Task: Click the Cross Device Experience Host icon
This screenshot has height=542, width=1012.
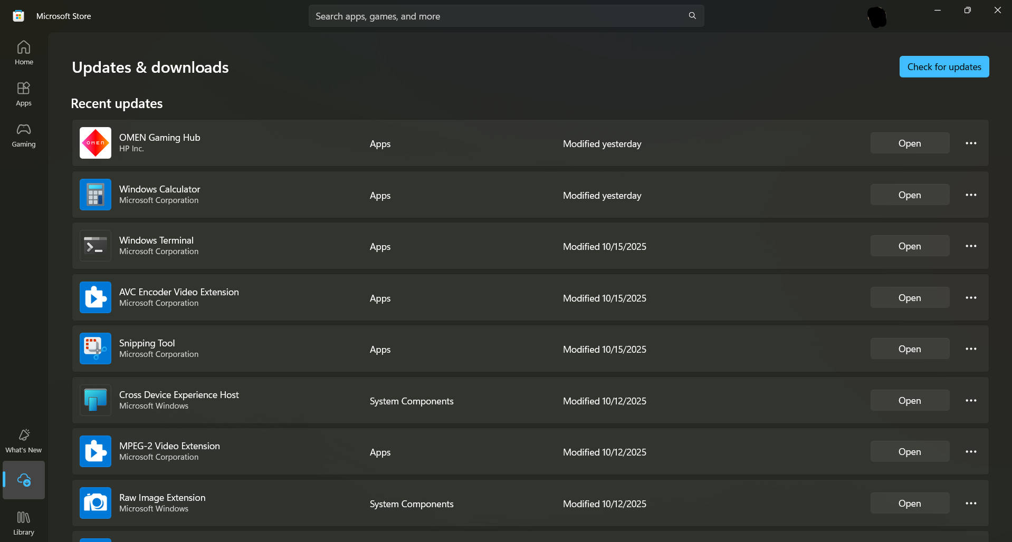Action: click(x=96, y=400)
